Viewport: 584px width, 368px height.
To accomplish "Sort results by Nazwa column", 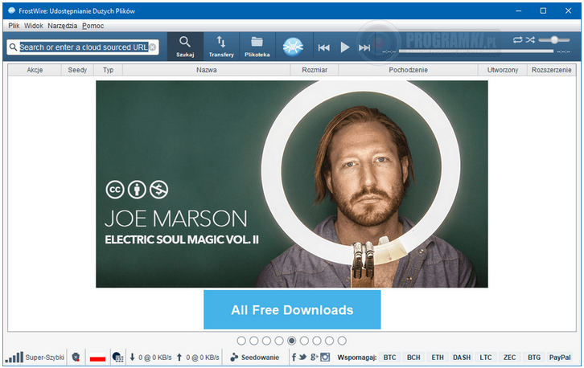I will click(x=207, y=70).
